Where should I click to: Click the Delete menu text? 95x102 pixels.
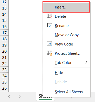click(x=60, y=16)
